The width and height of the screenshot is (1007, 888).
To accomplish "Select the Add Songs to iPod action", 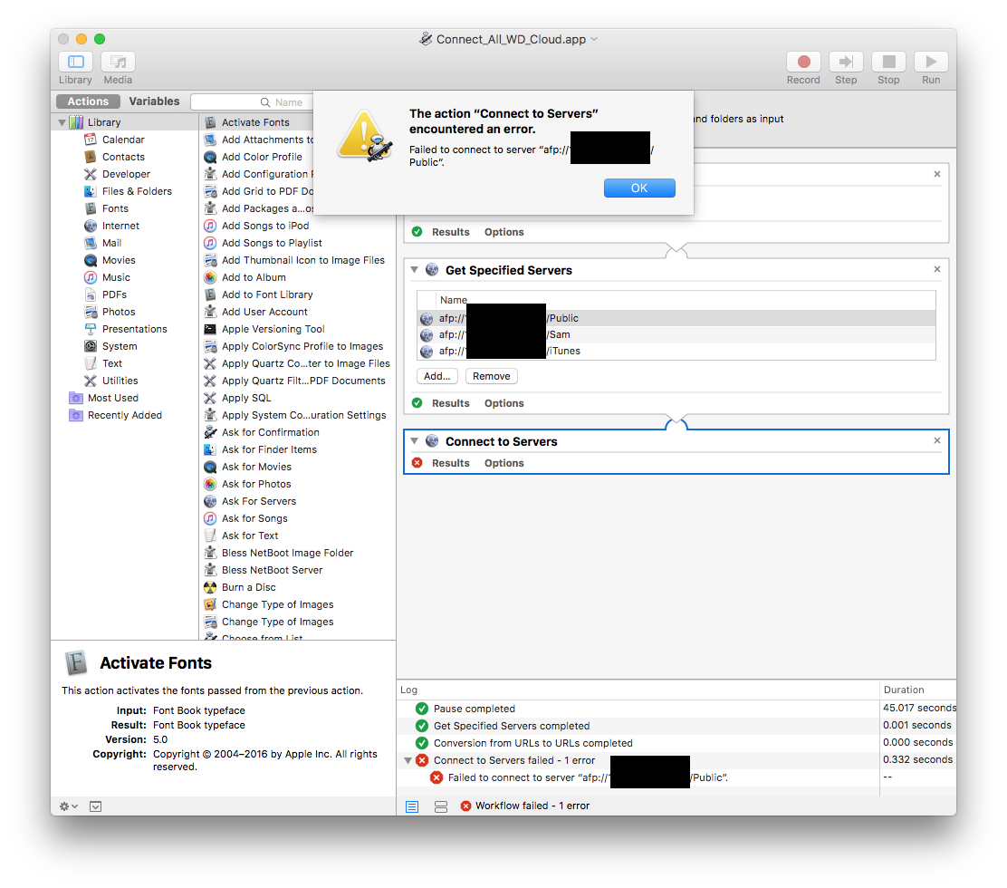I will tap(265, 226).
